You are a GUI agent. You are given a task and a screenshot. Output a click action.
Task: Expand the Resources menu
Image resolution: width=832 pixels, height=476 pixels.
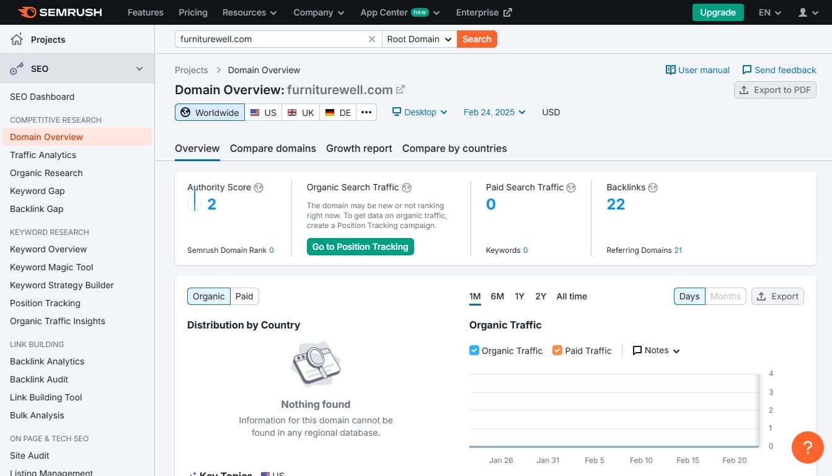pos(250,12)
